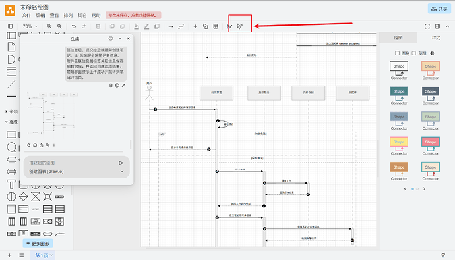Go to next style page arrow

(424, 189)
